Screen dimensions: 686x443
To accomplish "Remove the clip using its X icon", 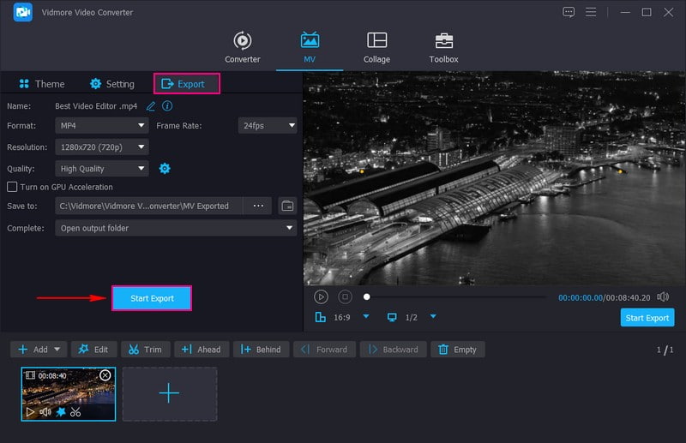I will pyautogui.click(x=105, y=375).
